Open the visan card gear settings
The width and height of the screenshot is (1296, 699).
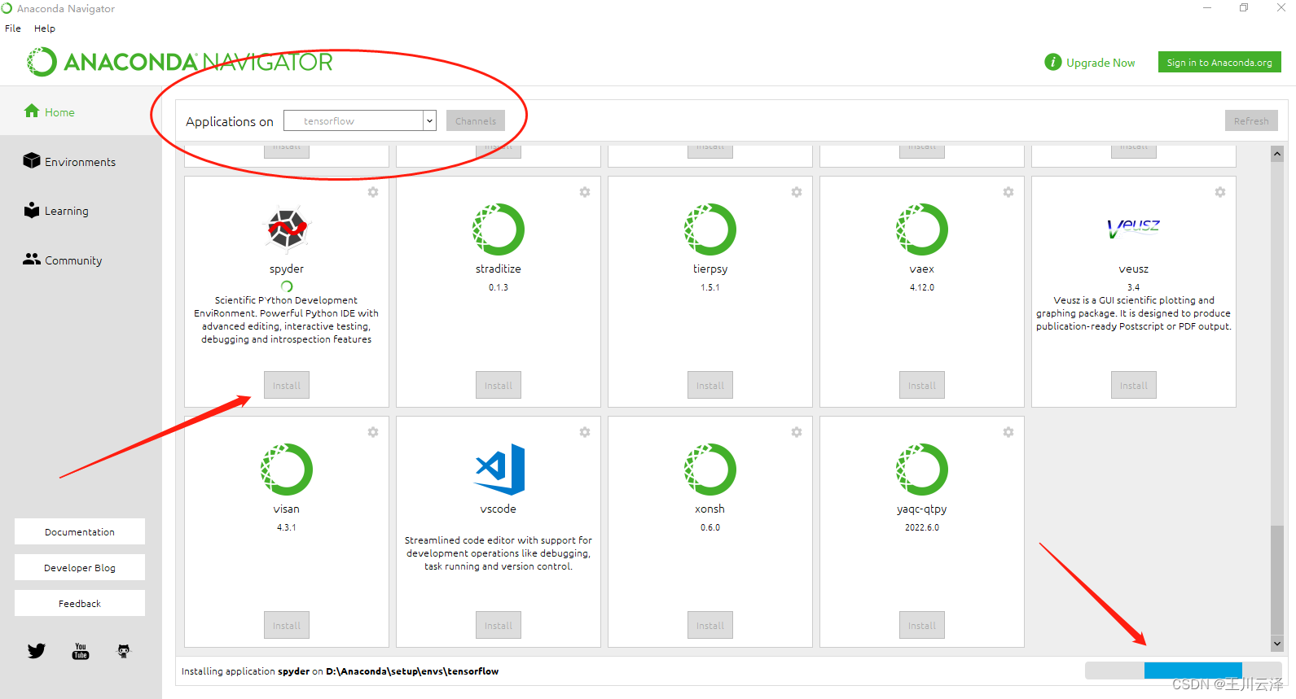tap(372, 432)
